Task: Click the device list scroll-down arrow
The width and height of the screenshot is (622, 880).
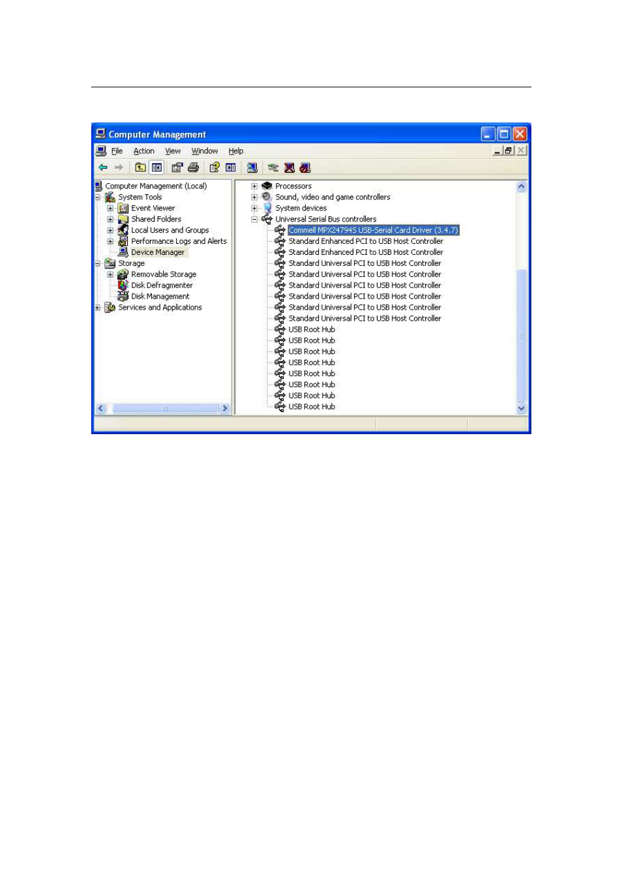Action: click(x=521, y=408)
